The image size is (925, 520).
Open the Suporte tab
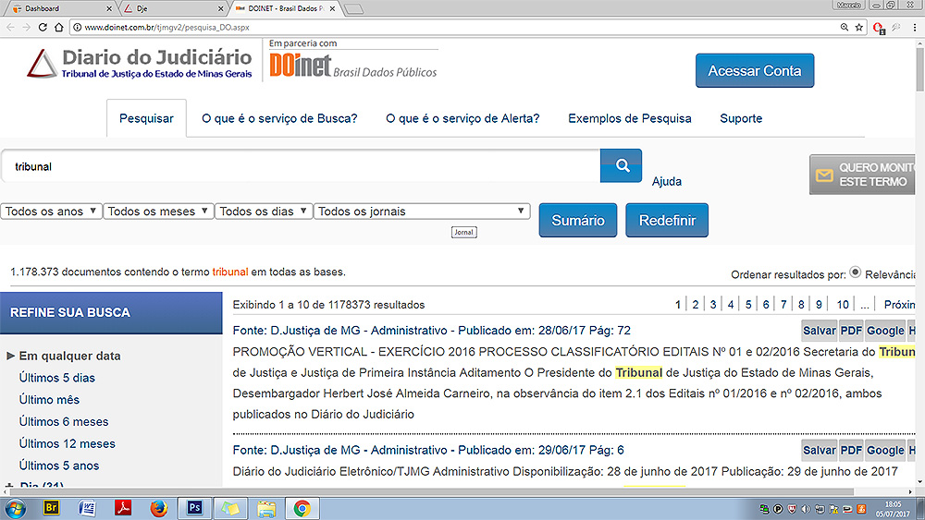(741, 118)
